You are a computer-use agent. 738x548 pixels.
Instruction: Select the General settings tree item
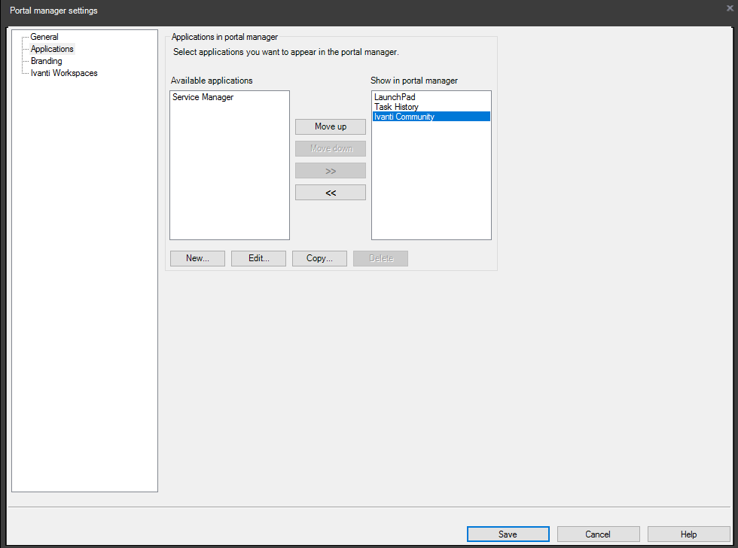pos(44,36)
